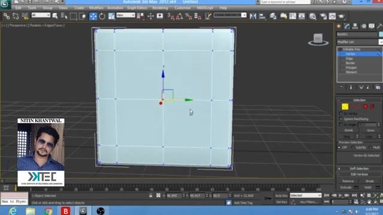Image resolution: width=383 pixels, height=215 pixels.
Task: Open the Motion panel tab
Action: click(x=364, y=26)
